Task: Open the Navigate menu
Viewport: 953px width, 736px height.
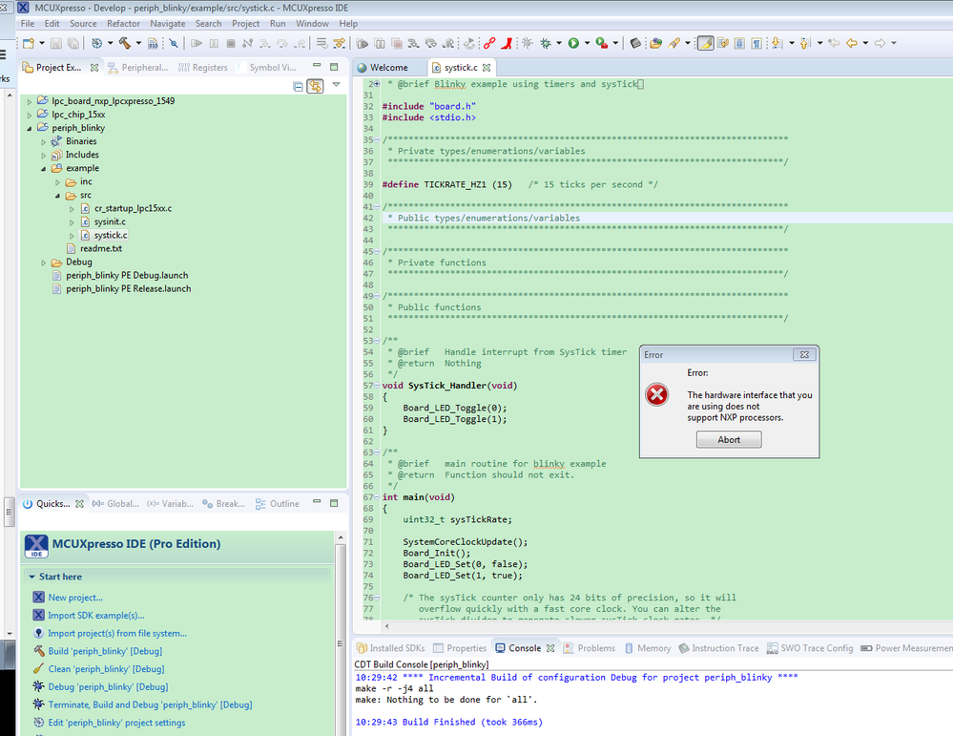Action: pyautogui.click(x=168, y=24)
